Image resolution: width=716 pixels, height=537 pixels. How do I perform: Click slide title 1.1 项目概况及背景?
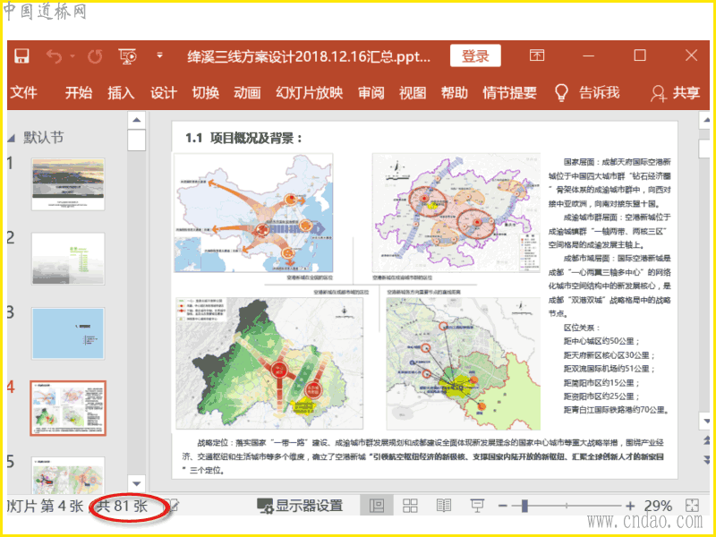tap(243, 138)
